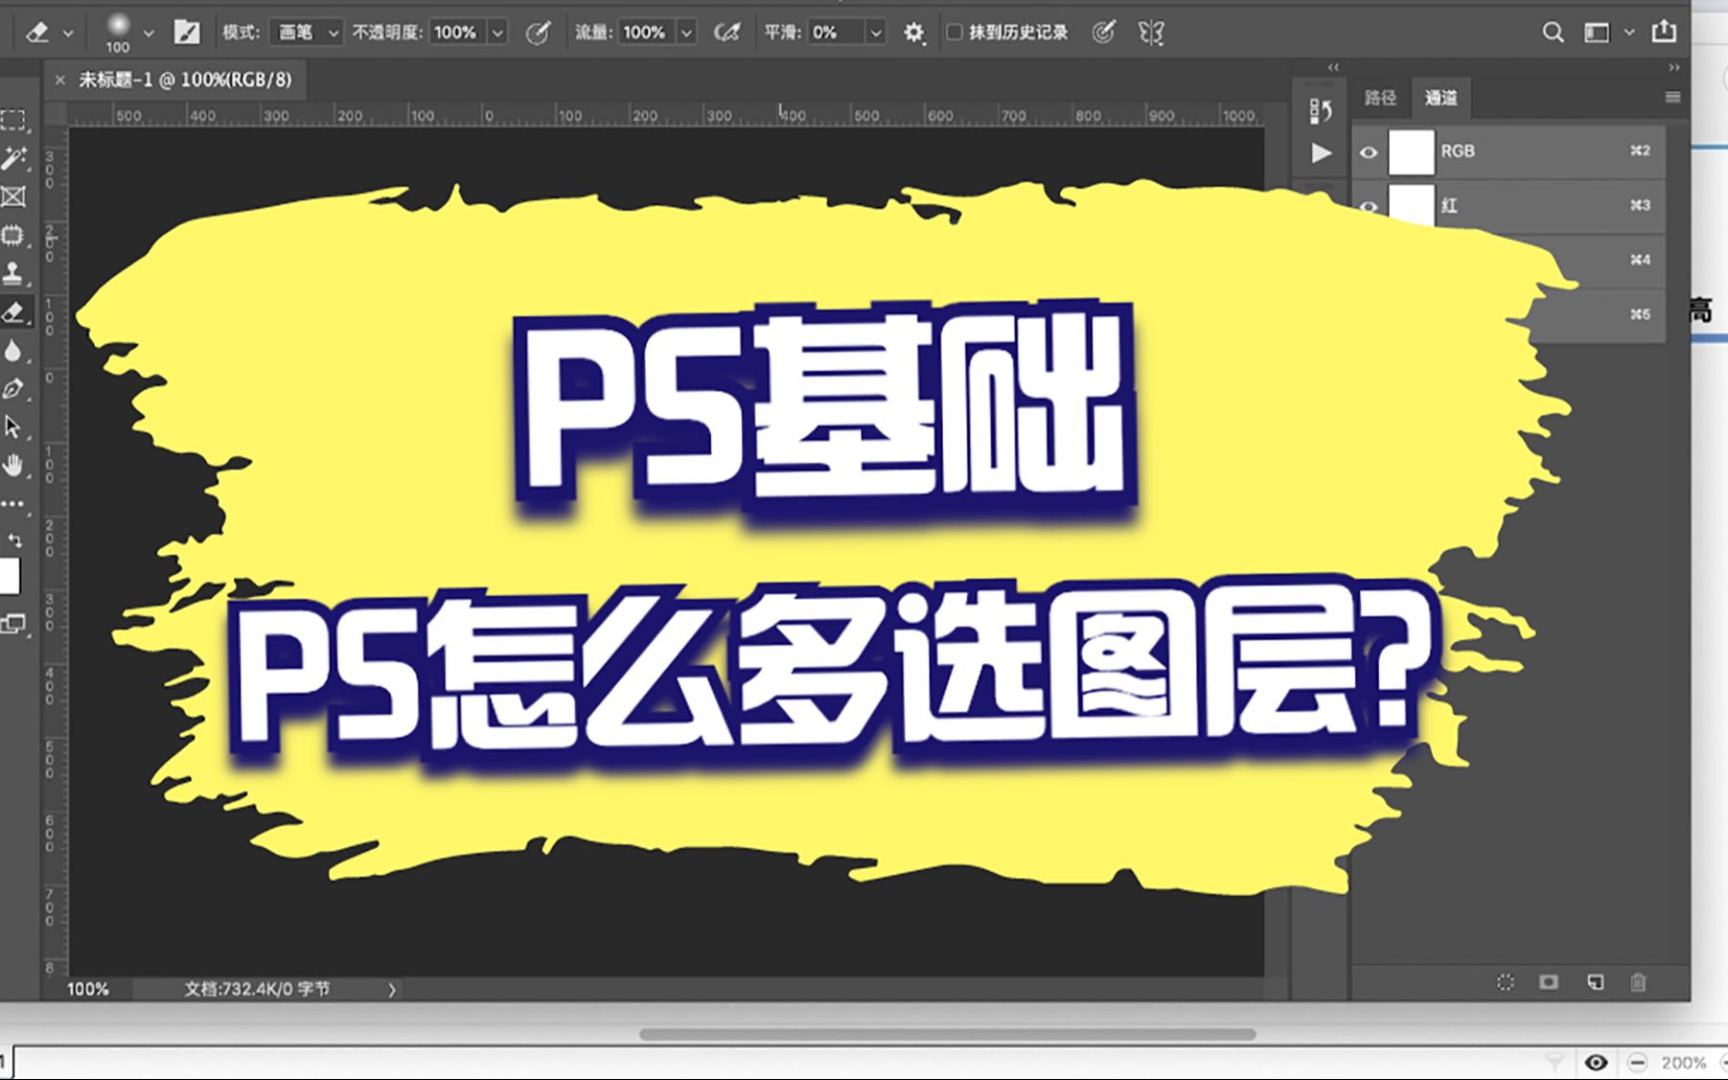Select the Clone Stamp tool
The image size is (1728, 1080).
point(14,273)
